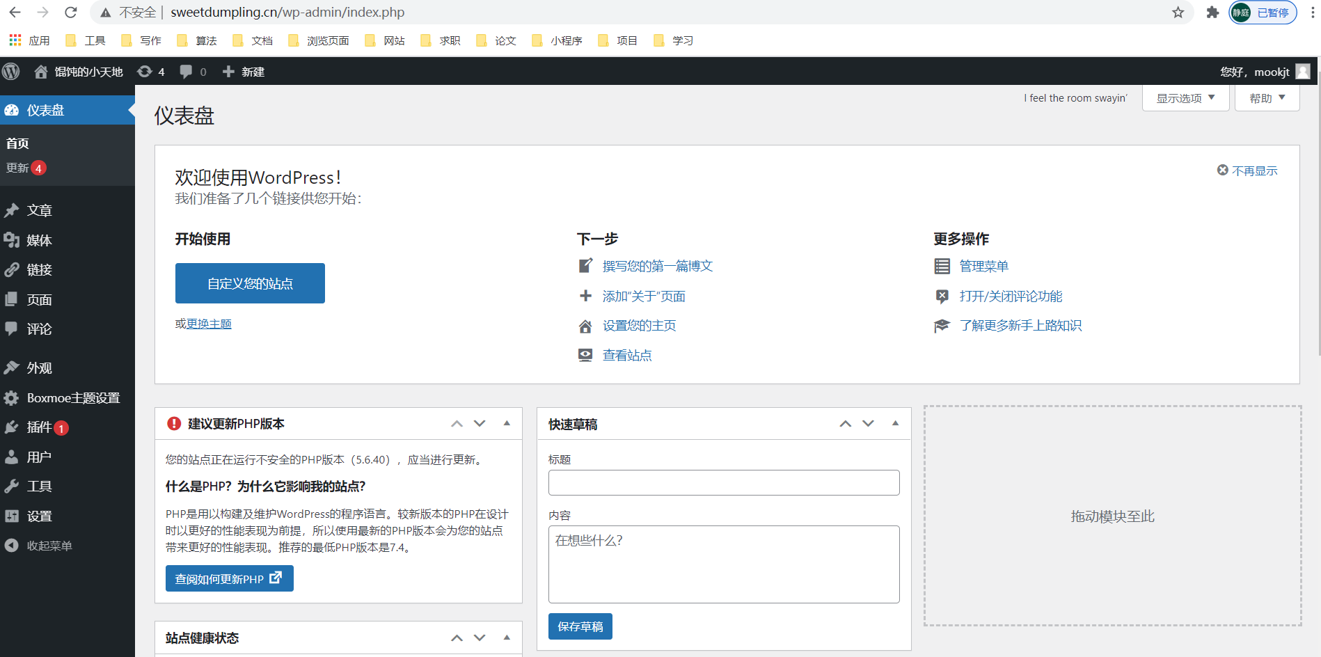
Task: Open site home 馄饨的小天地 in admin bar
Action: pyautogui.click(x=78, y=72)
